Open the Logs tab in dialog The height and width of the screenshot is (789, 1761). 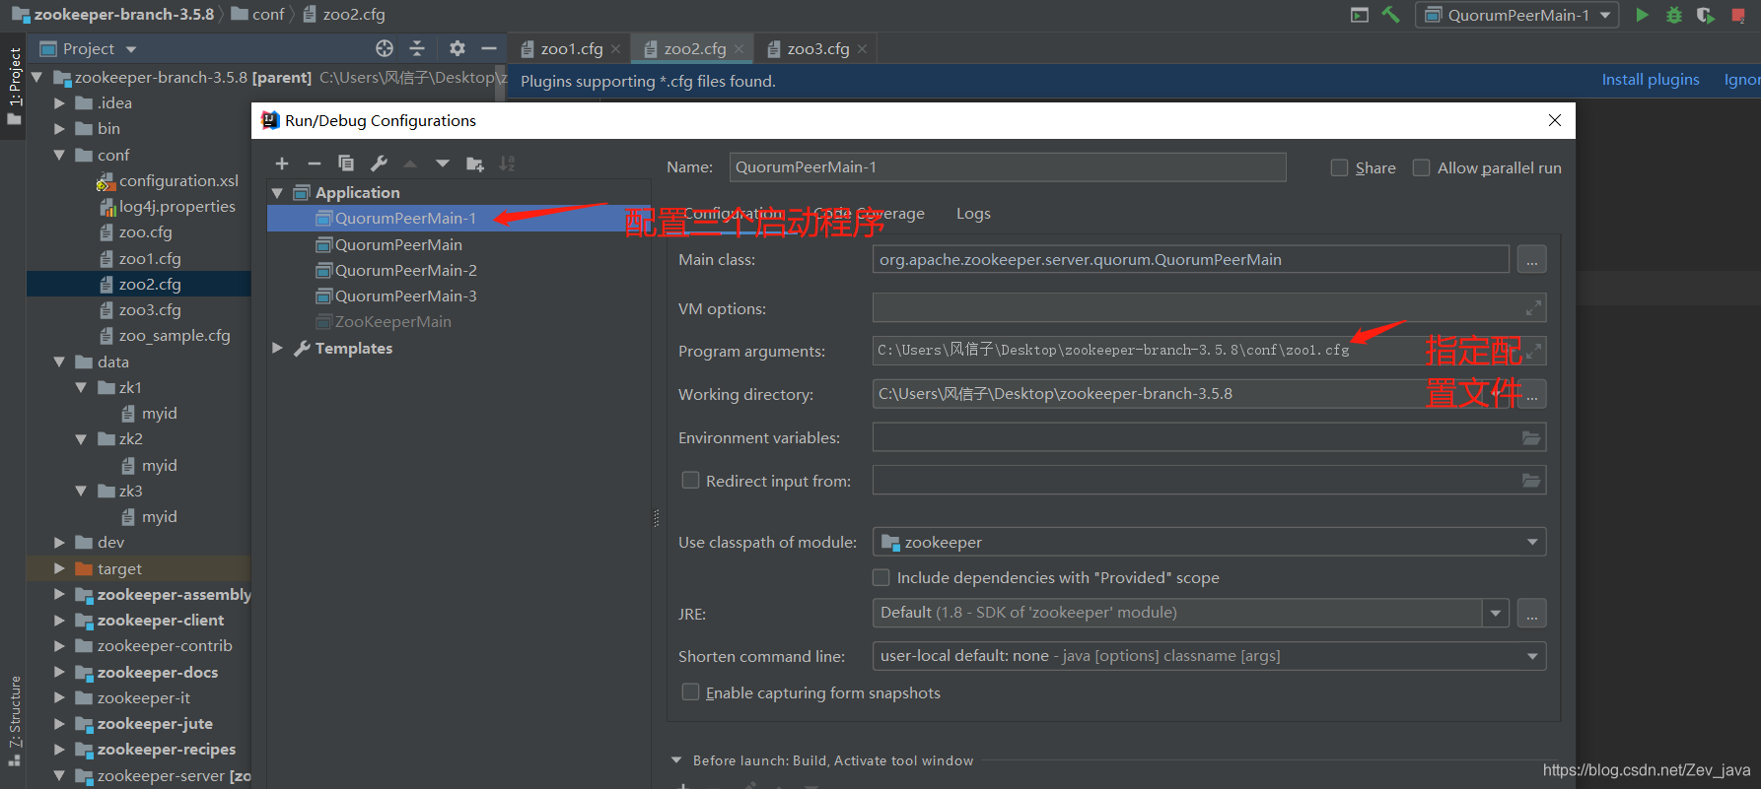click(973, 214)
